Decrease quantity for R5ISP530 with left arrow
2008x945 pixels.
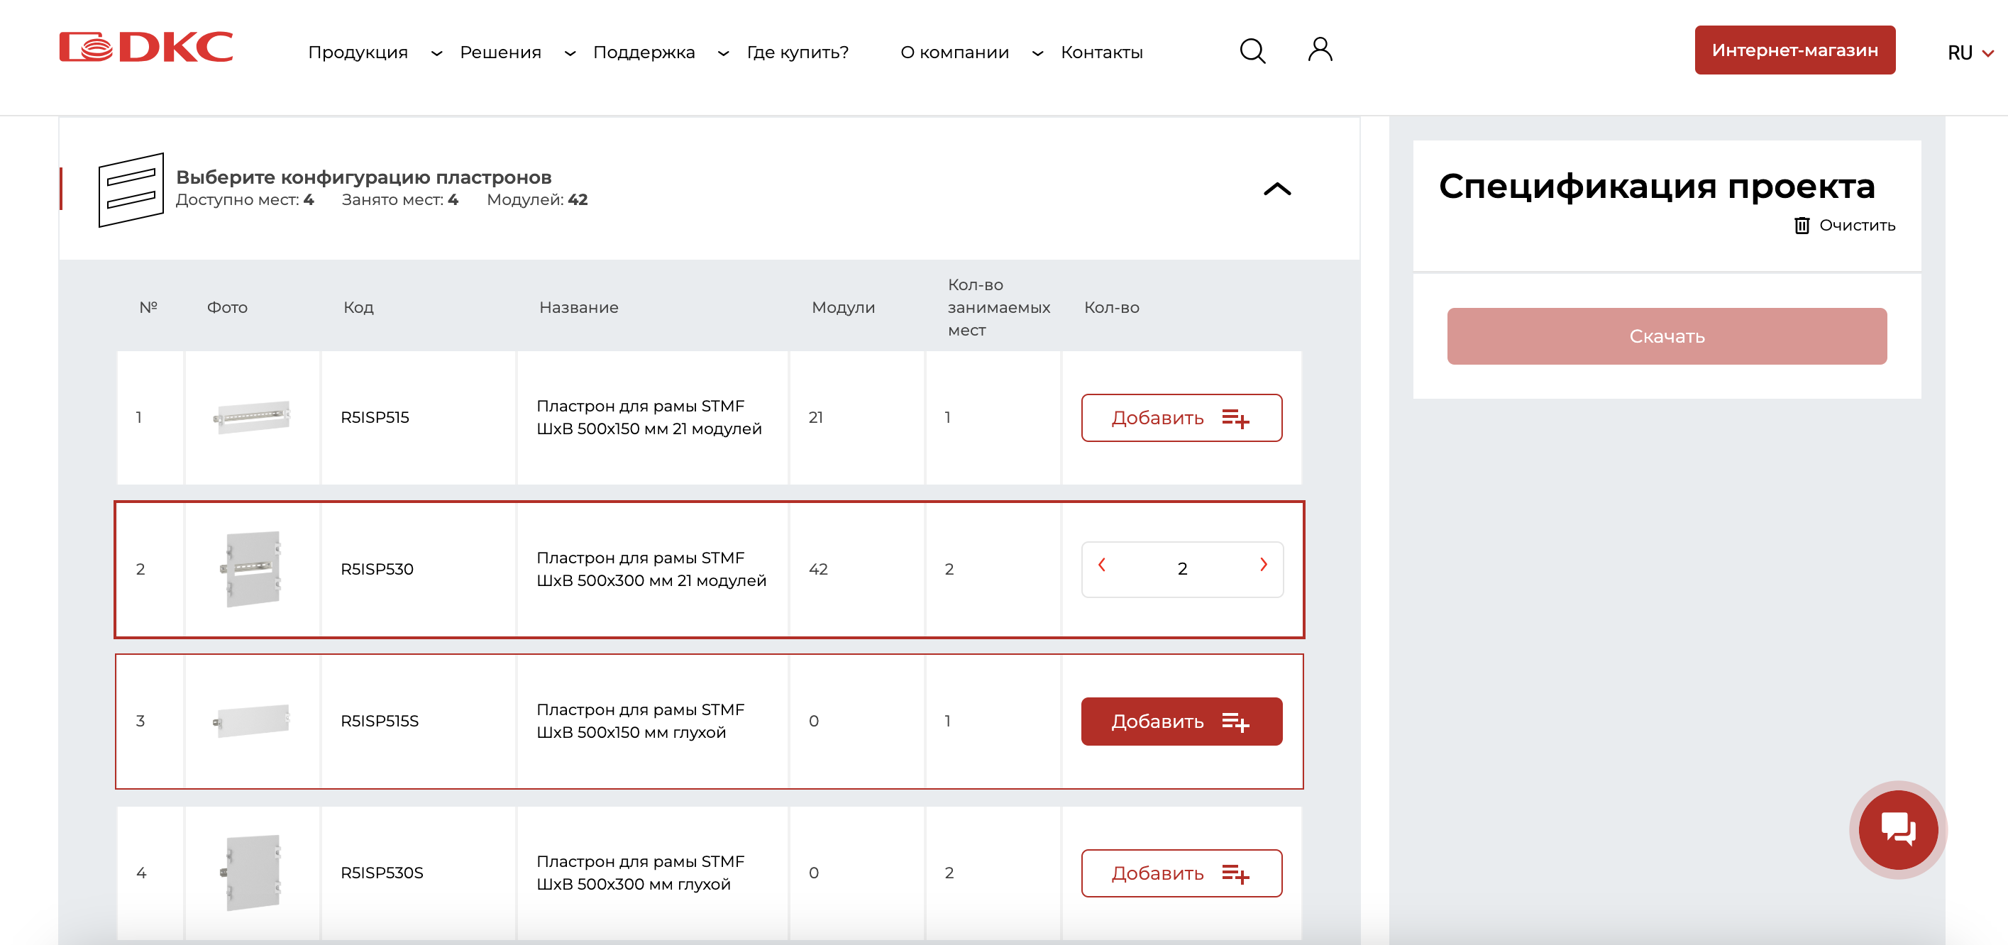click(x=1101, y=565)
